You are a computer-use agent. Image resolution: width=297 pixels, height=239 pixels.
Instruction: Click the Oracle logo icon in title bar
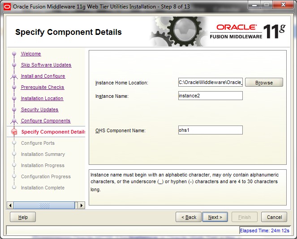(7, 7)
